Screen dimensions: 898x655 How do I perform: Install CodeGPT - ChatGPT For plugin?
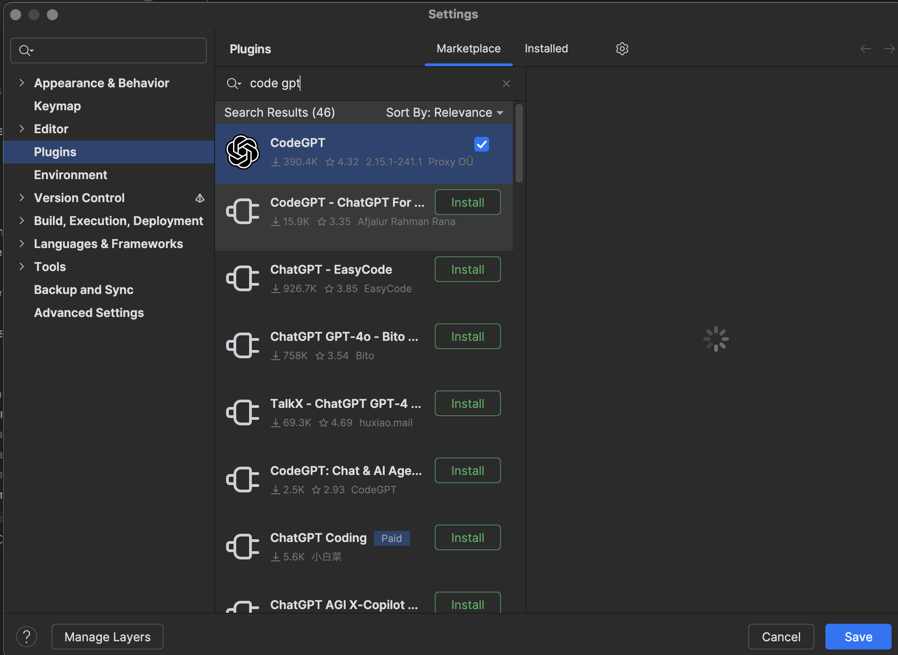pos(467,202)
